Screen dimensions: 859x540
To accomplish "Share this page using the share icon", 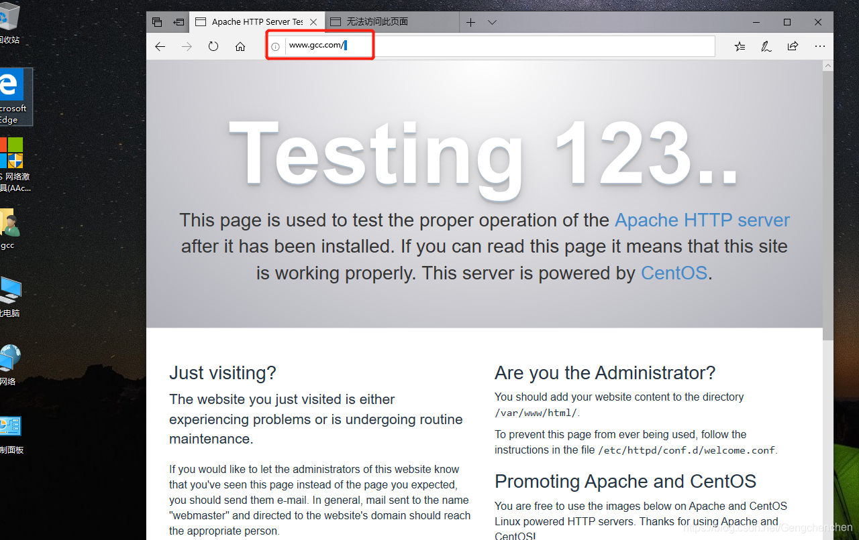I will (793, 46).
